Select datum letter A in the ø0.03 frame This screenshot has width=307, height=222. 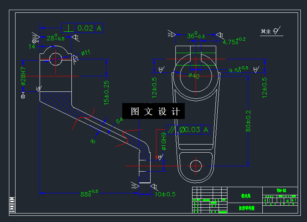[206, 129]
